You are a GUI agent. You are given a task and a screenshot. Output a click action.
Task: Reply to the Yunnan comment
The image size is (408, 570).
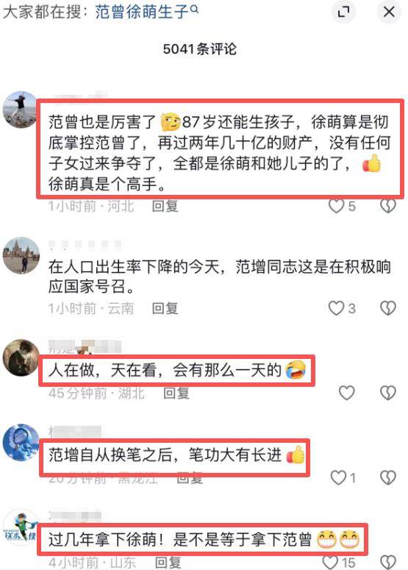(165, 308)
